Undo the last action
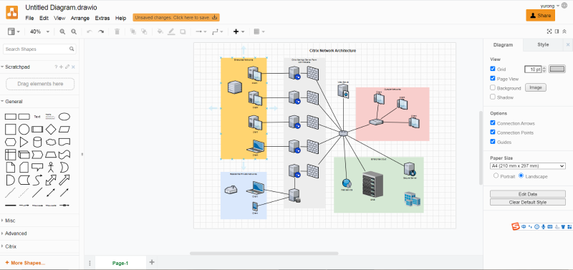The height and width of the screenshot is (270, 573). pyautogui.click(x=90, y=32)
